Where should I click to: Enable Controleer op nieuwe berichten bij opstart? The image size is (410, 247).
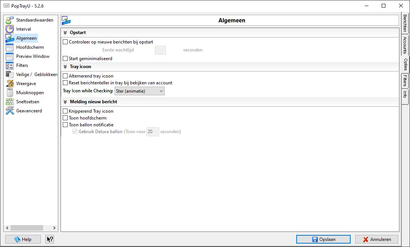tap(65, 42)
